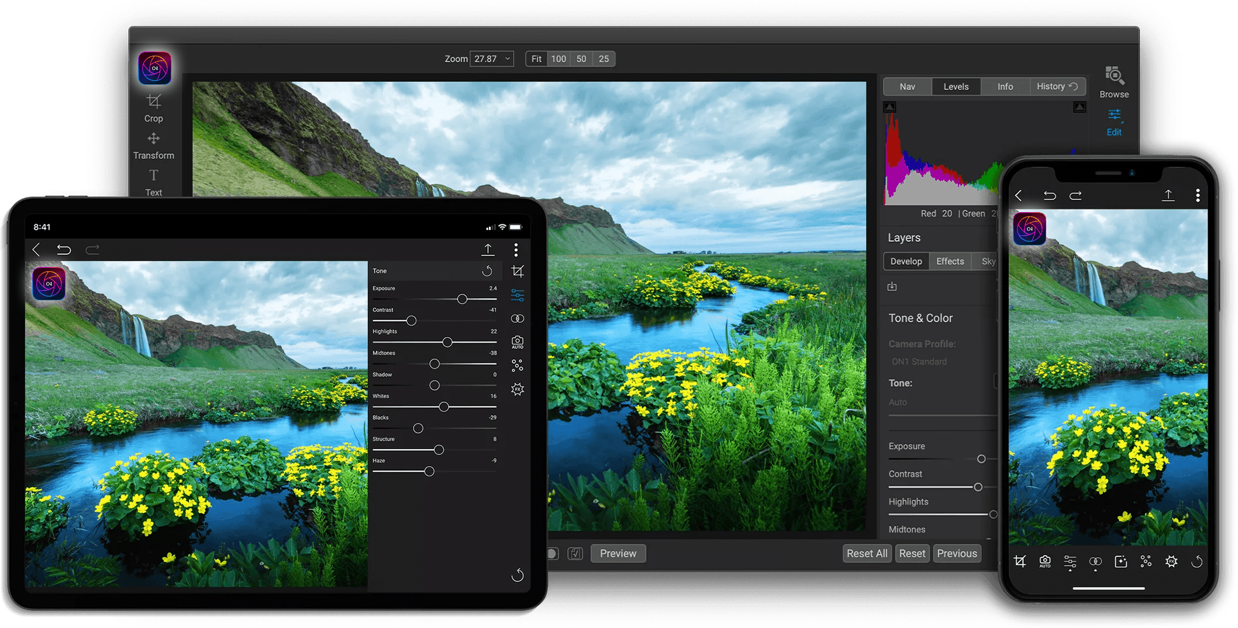Tap the undo arrow on the phone
The width and height of the screenshot is (1238, 628).
(x=1049, y=195)
